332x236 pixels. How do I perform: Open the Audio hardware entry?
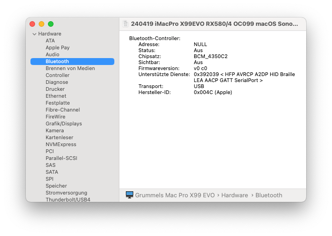53,54
